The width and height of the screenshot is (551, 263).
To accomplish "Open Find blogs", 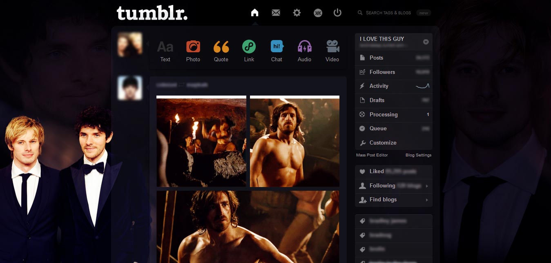I will [394, 200].
